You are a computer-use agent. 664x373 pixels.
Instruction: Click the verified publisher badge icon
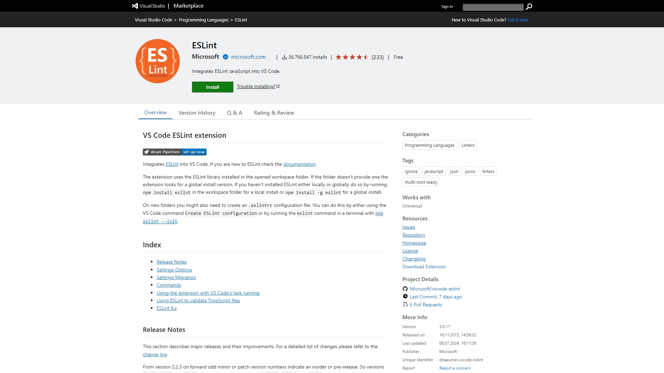[x=225, y=57]
